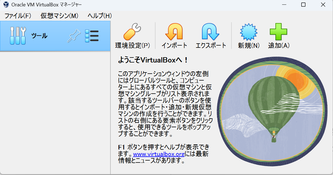Screen dimensions: 333x175
Task: Minimize the VirtualBox Manager window
Action: [x=284, y=4]
